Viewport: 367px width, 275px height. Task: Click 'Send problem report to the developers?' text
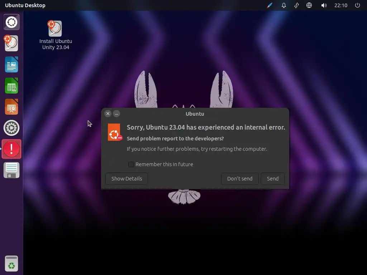pyautogui.click(x=175, y=139)
